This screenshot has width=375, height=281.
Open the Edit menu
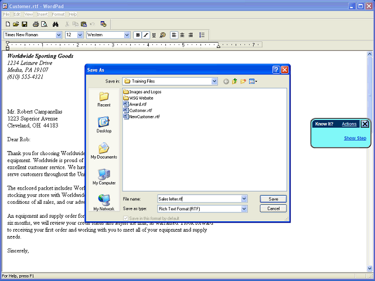[x=17, y=14]
